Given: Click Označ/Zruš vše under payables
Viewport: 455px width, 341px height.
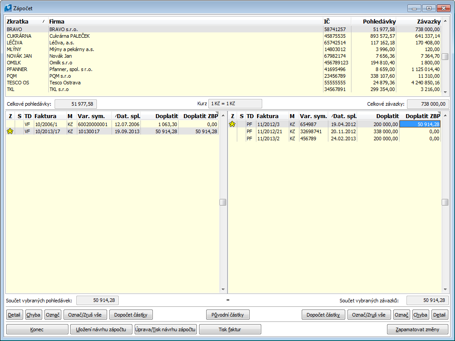Looking at the screenshot, I should [369, 315].
